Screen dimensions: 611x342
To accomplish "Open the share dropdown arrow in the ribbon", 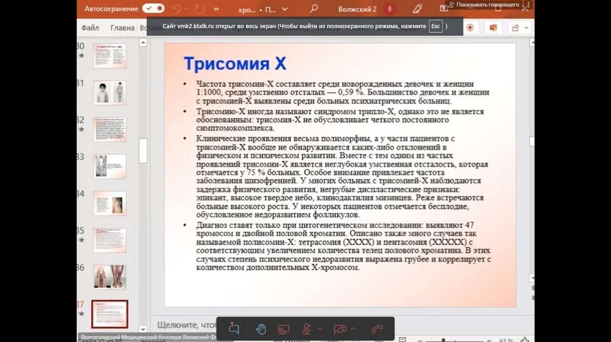I will tap(526, 28).
